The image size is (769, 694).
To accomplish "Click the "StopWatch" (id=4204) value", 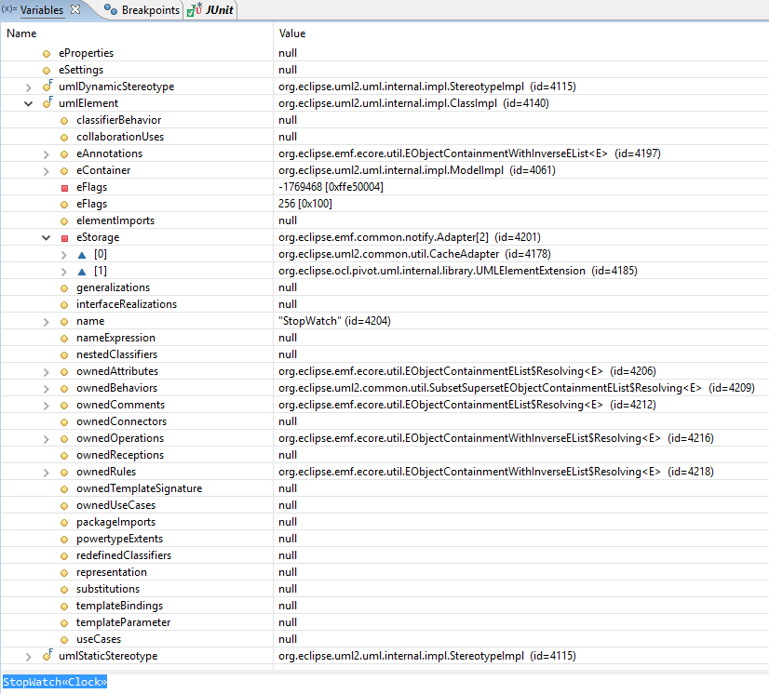I will click(x=334, y=321).
